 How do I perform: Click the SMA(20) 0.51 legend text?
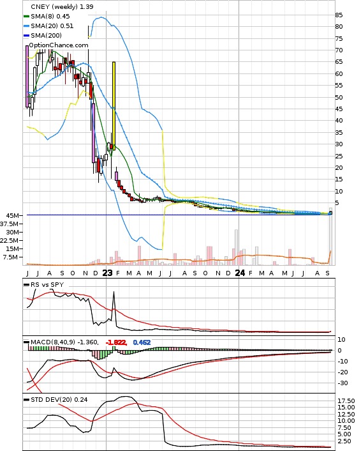(52, 26)
